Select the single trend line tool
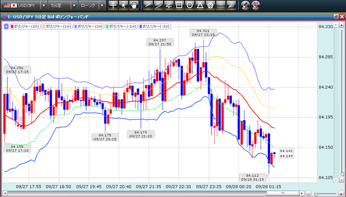The height and width of the screenshot is (197, 346). point(148,5)
